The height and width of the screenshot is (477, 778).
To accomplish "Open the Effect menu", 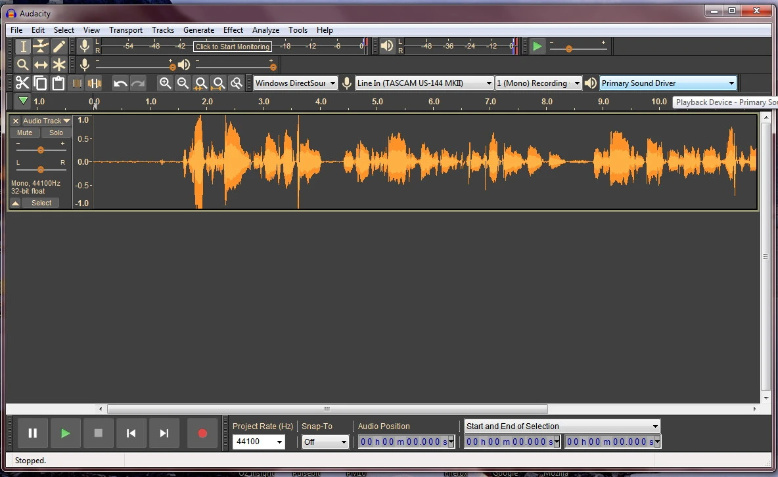I will [x=233, y=30].
